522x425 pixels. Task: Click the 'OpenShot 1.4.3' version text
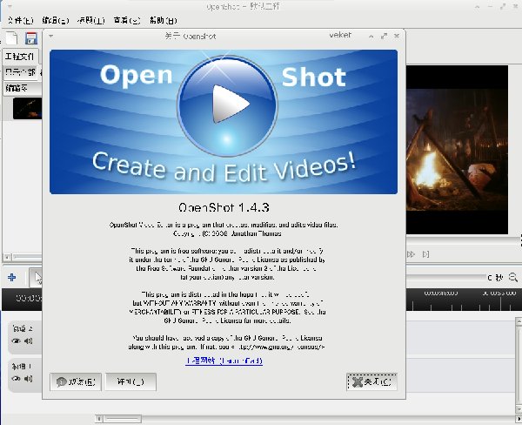tap(224, 207)
